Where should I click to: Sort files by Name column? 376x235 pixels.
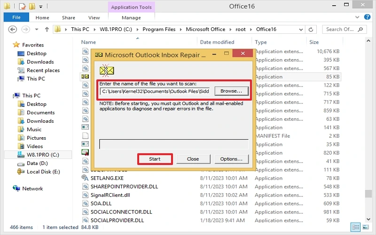click(88, 42)
